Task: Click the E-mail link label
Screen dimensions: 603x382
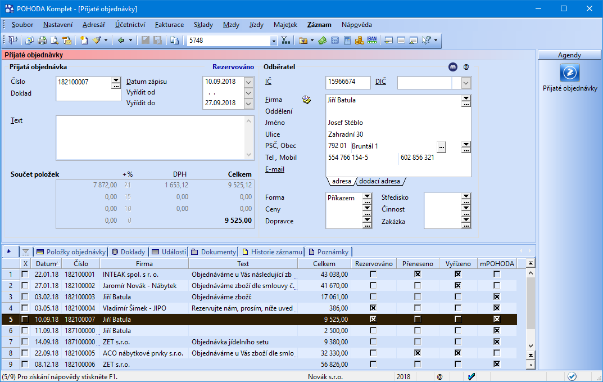Action: (275, 169)
